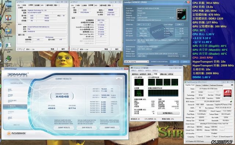Select the Graphics Card tab in GPU-Z
The image size is (235, 145).
click(x=190, y=85)
